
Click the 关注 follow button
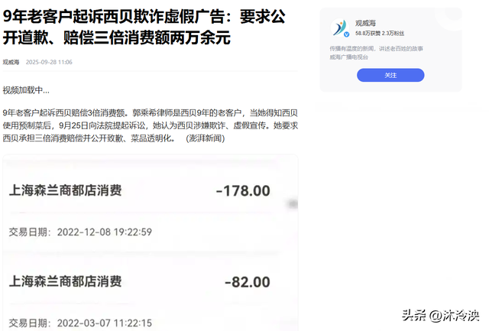[x=390, y=75]
